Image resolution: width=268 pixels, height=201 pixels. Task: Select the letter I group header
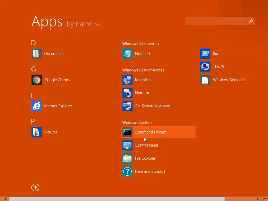(32, 95)
